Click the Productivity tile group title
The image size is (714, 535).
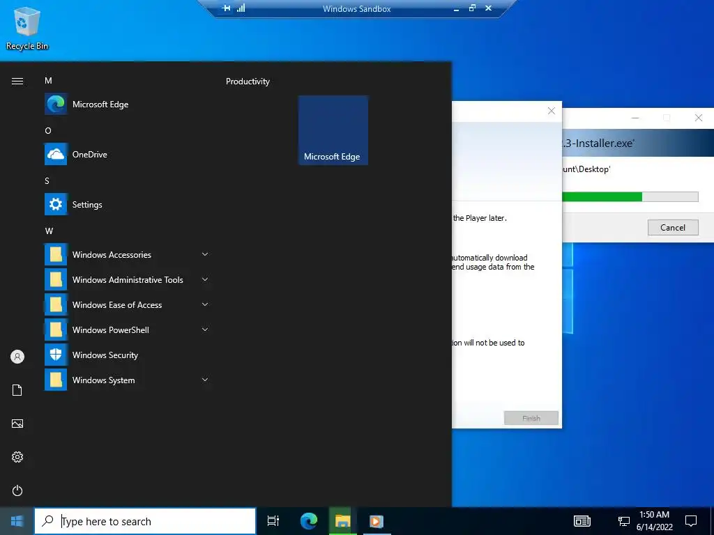click(248, 82)
